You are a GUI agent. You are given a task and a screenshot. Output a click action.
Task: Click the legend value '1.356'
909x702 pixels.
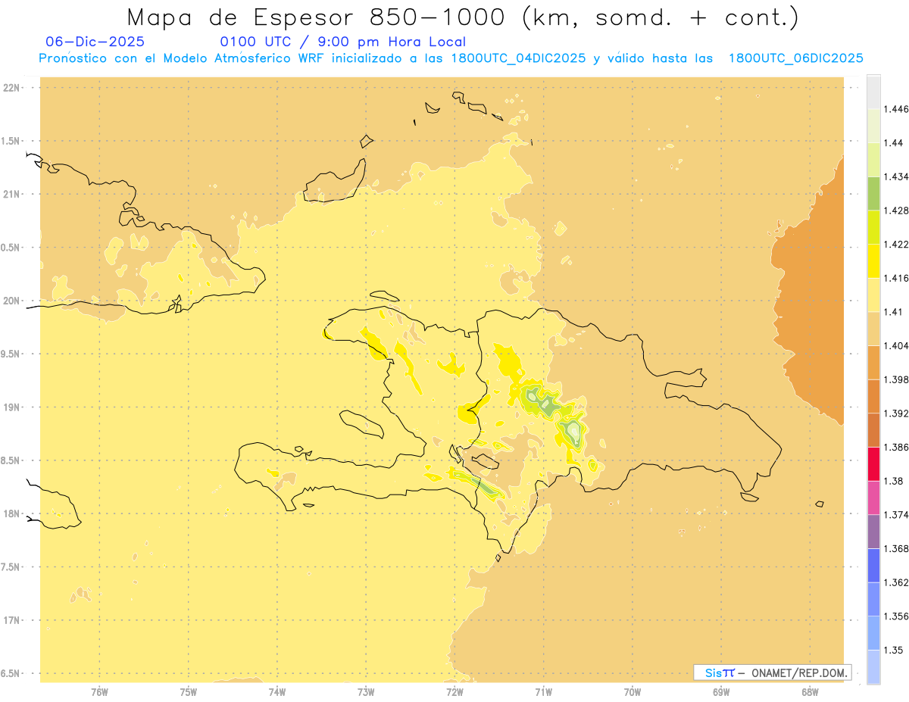click(x=896, y=616)
